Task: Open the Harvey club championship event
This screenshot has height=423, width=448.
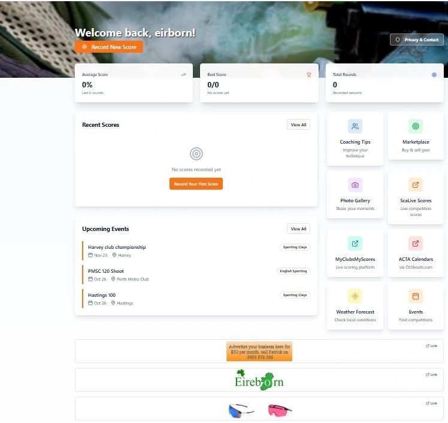Action: point(117,247)
